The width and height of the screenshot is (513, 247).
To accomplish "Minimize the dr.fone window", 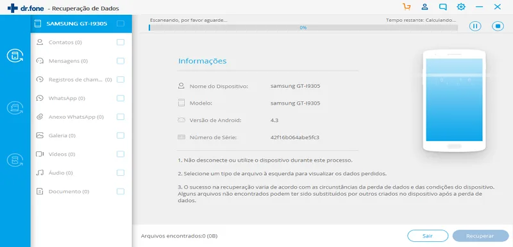I will (x=479, y=7).
